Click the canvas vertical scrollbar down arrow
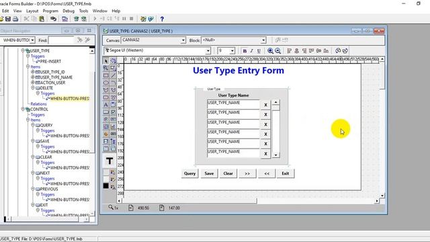The width and height of the screenshot is (430, 242). coord(382,196)
